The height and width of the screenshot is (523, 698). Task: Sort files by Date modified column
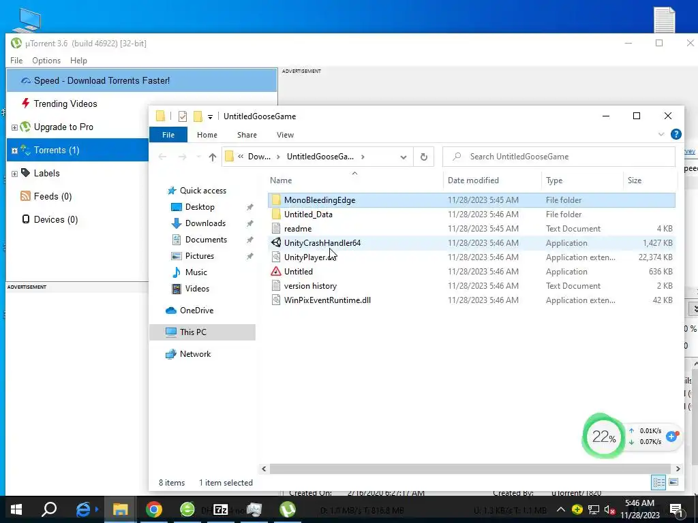point(492,180)
